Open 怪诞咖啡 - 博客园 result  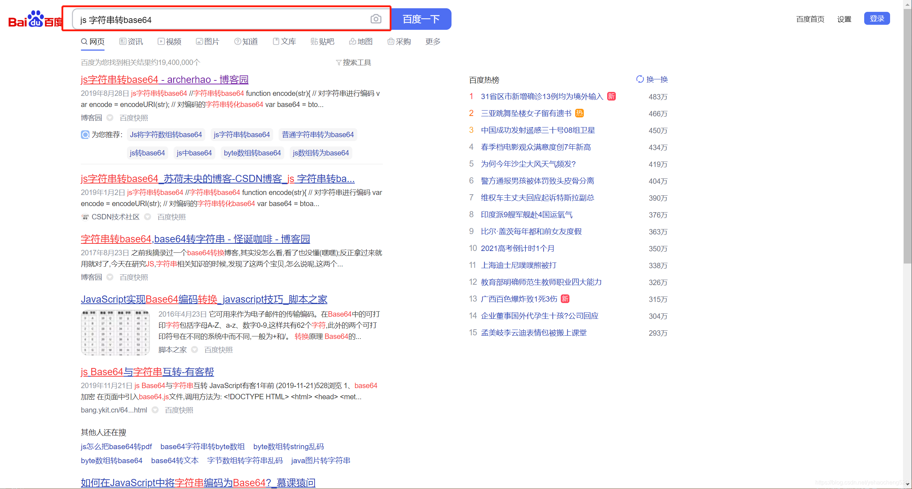pyautogui.click(x=195, y=239)
